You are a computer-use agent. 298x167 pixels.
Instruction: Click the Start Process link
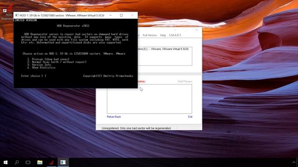coord(185,82)
